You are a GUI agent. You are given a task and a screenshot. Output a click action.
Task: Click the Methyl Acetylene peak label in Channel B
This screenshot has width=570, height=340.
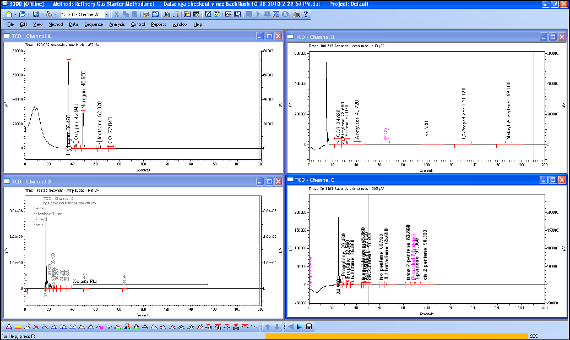point(508,110)
